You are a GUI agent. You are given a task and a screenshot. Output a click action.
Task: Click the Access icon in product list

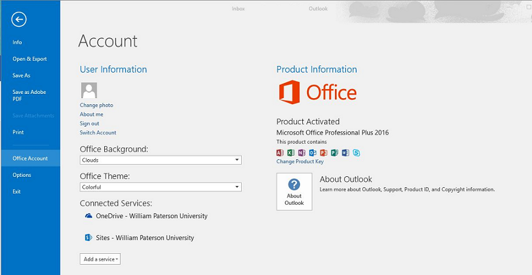tap(280, 153)
